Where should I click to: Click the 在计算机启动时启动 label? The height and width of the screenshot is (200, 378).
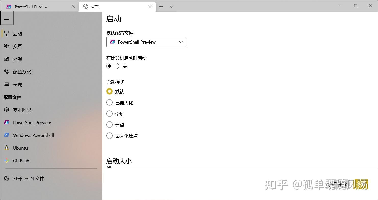[126, 58]
